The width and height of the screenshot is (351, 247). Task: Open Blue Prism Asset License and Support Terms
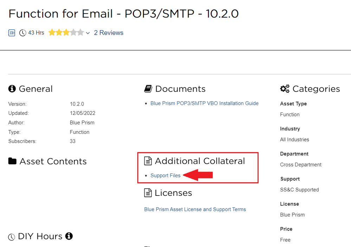point(195,210)
